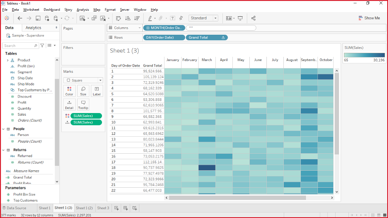This screenshot has width=388, height=218.
Task: Redo with the forward arrow icon
Action: (29, 18)
